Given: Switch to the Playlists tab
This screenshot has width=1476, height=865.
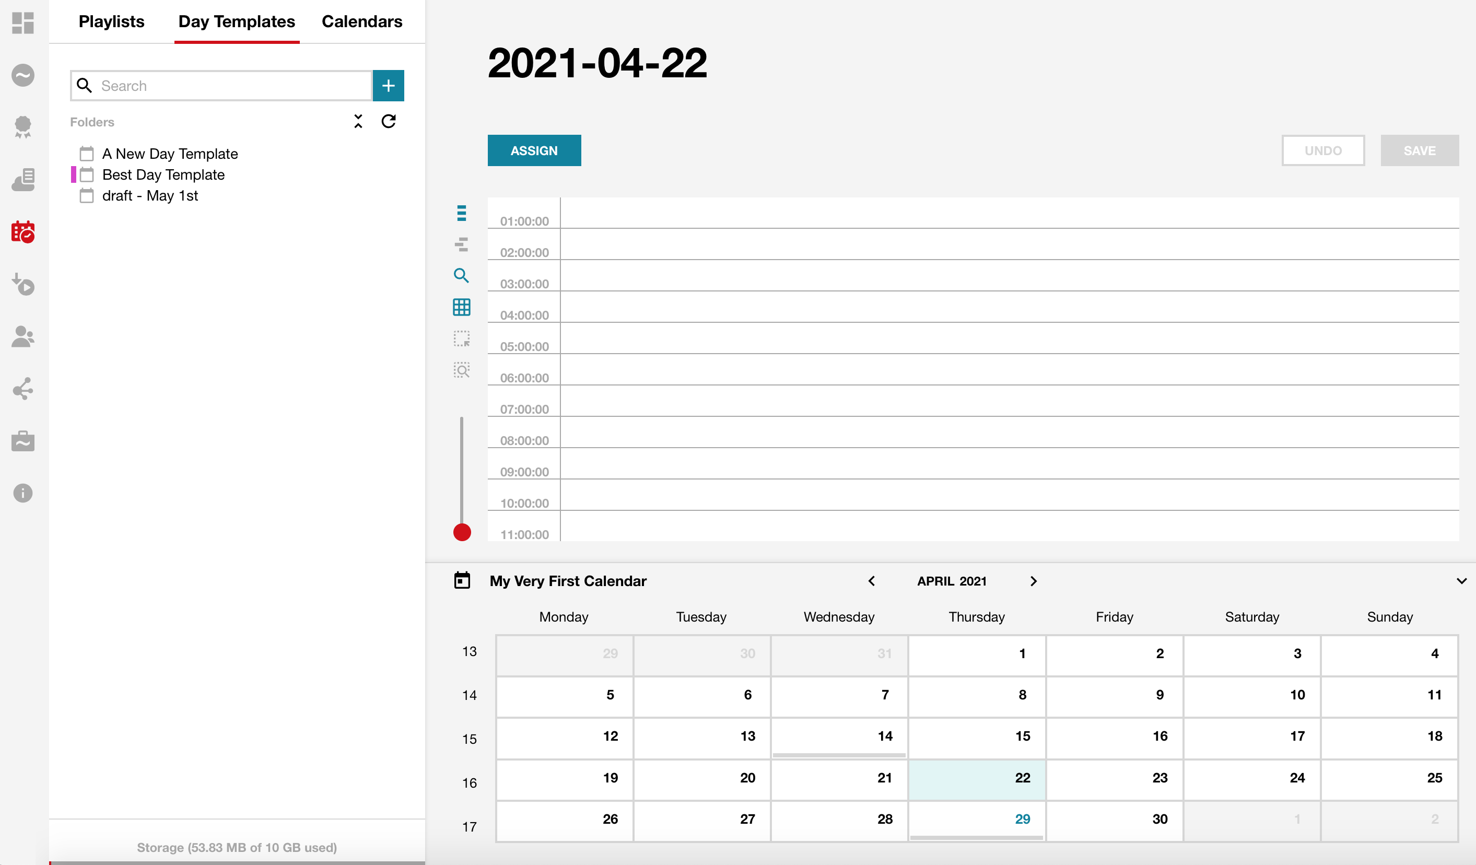Looking at the screenshot, I should coord(111,21).
